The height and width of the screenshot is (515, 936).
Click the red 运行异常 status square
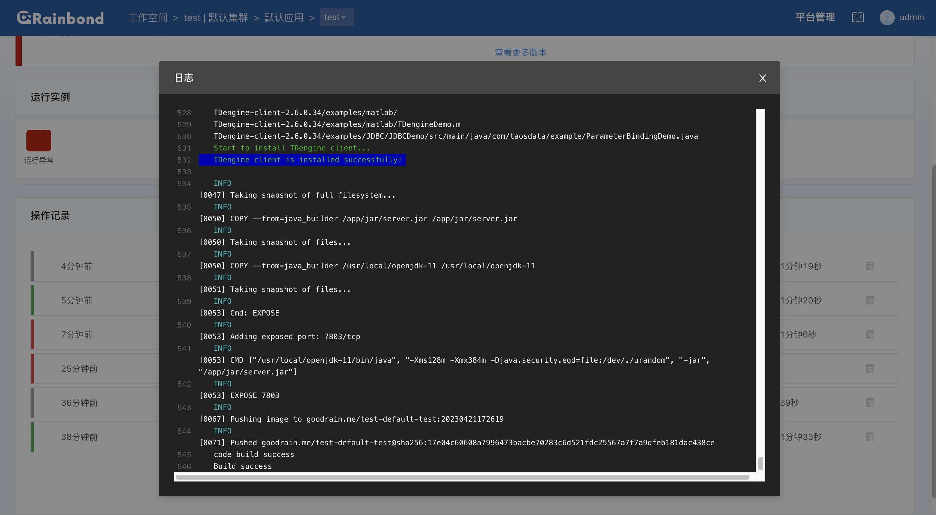pos(39,140)
